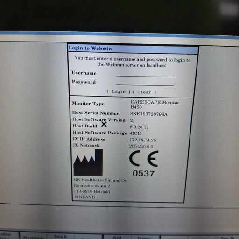Click the 'CARESCAPE Monitor B450' value

pyautogui.click(x=155, y=105)
